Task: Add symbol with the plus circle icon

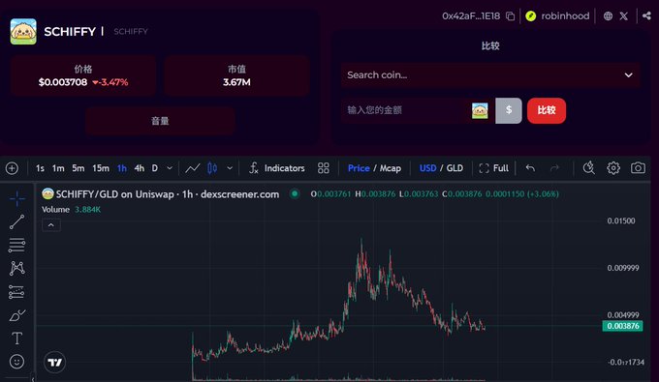Action: tap(12, 168)
